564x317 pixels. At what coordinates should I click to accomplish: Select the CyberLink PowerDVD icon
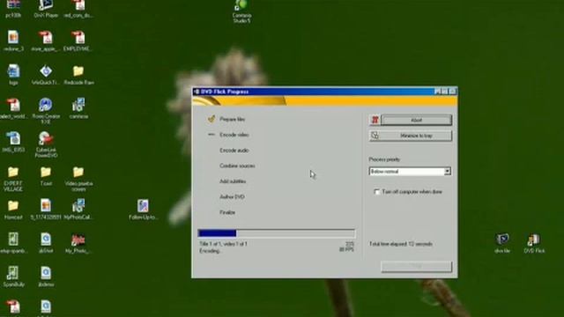coord(46,144)
